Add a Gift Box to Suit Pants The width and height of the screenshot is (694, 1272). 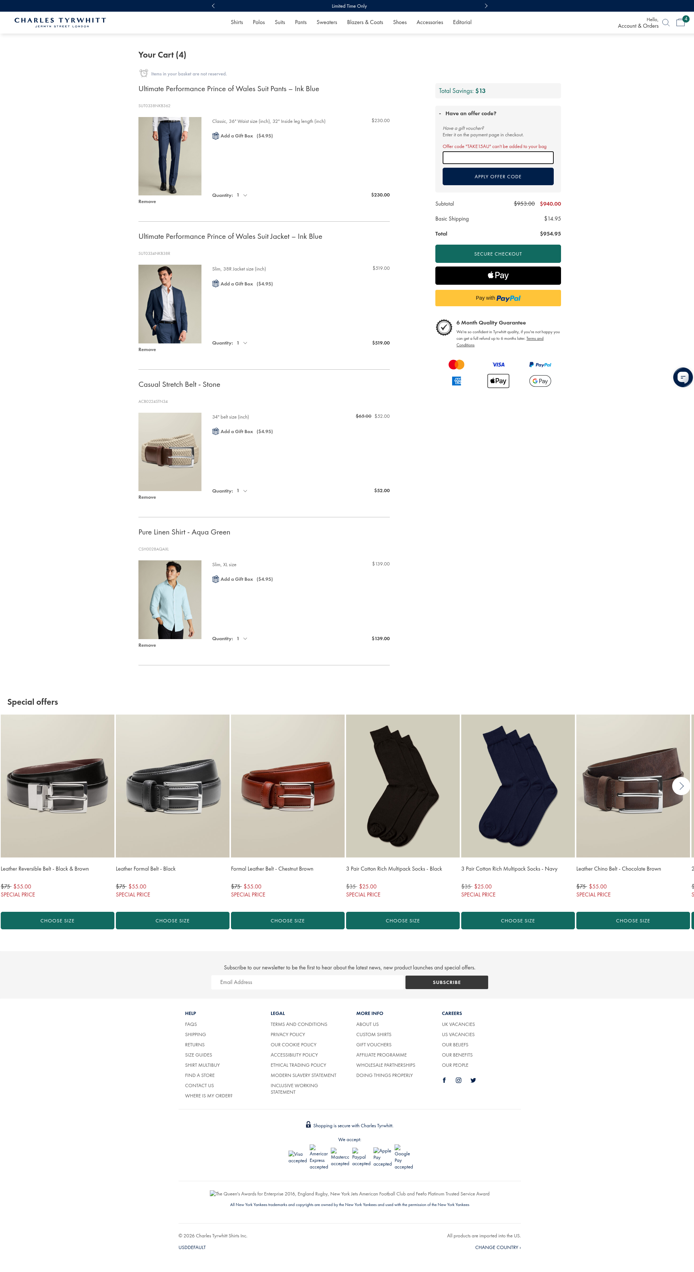(x=242, y=136)
